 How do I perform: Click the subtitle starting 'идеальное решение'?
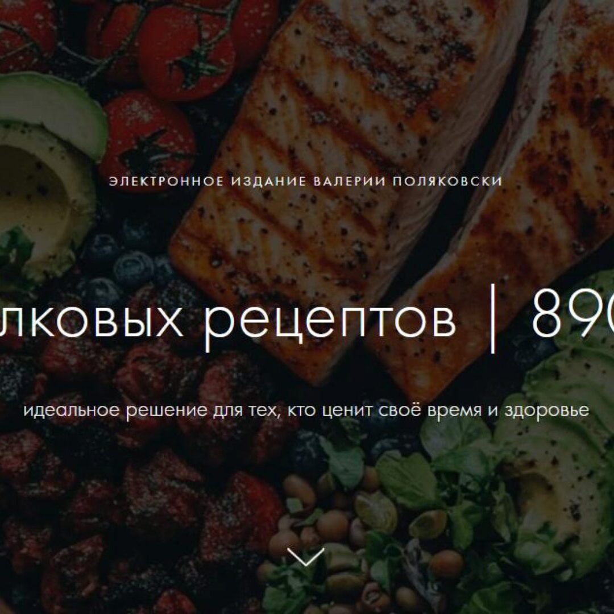tap(306, 410)
